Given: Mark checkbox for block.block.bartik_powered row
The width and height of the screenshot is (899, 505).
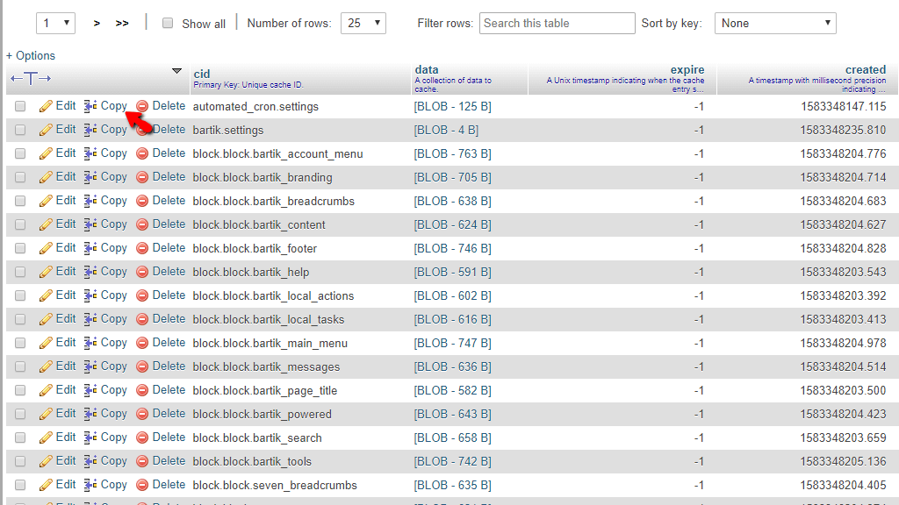Looking at the screenshot, I should point(20,414).
